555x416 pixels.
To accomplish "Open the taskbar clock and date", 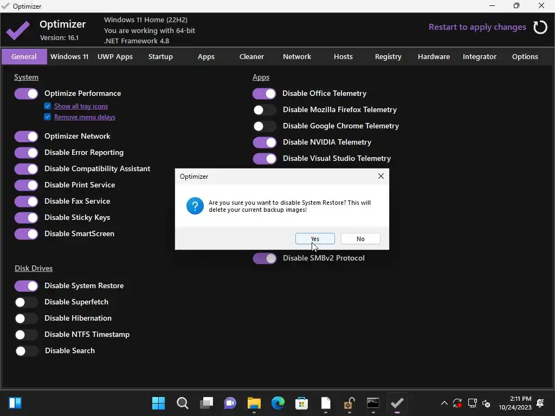I will [x=515, y=403].
